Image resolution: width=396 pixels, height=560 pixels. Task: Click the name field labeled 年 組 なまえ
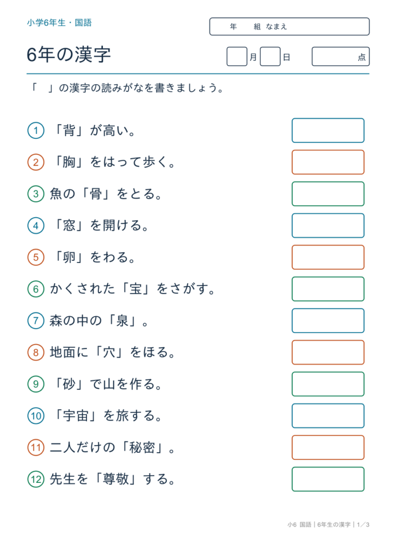coord(289,26)
